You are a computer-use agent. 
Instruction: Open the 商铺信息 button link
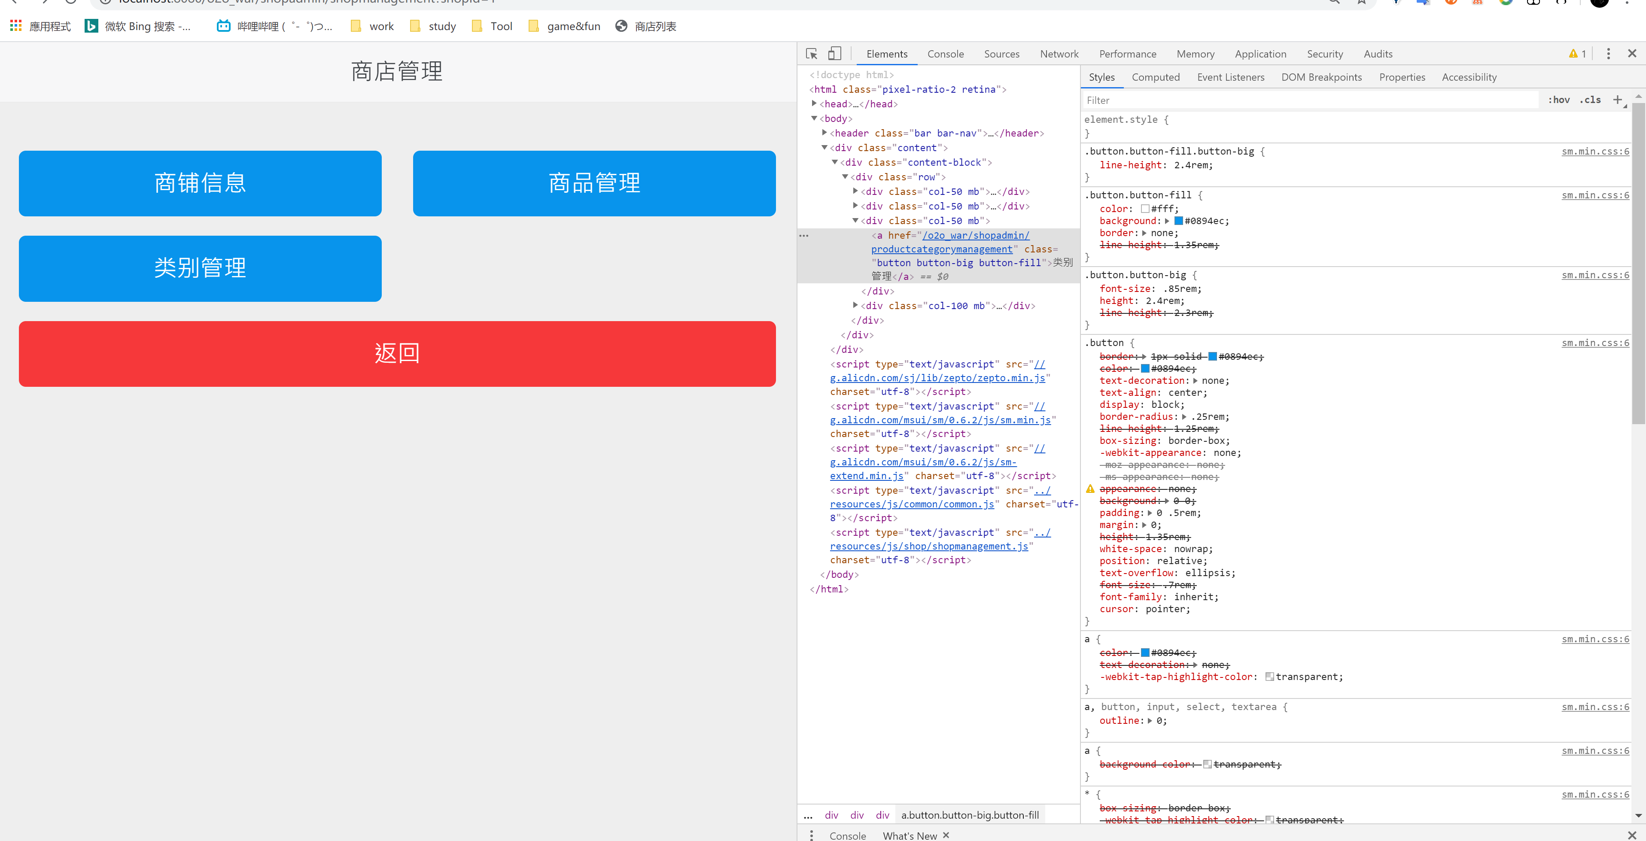coord(200,182)
